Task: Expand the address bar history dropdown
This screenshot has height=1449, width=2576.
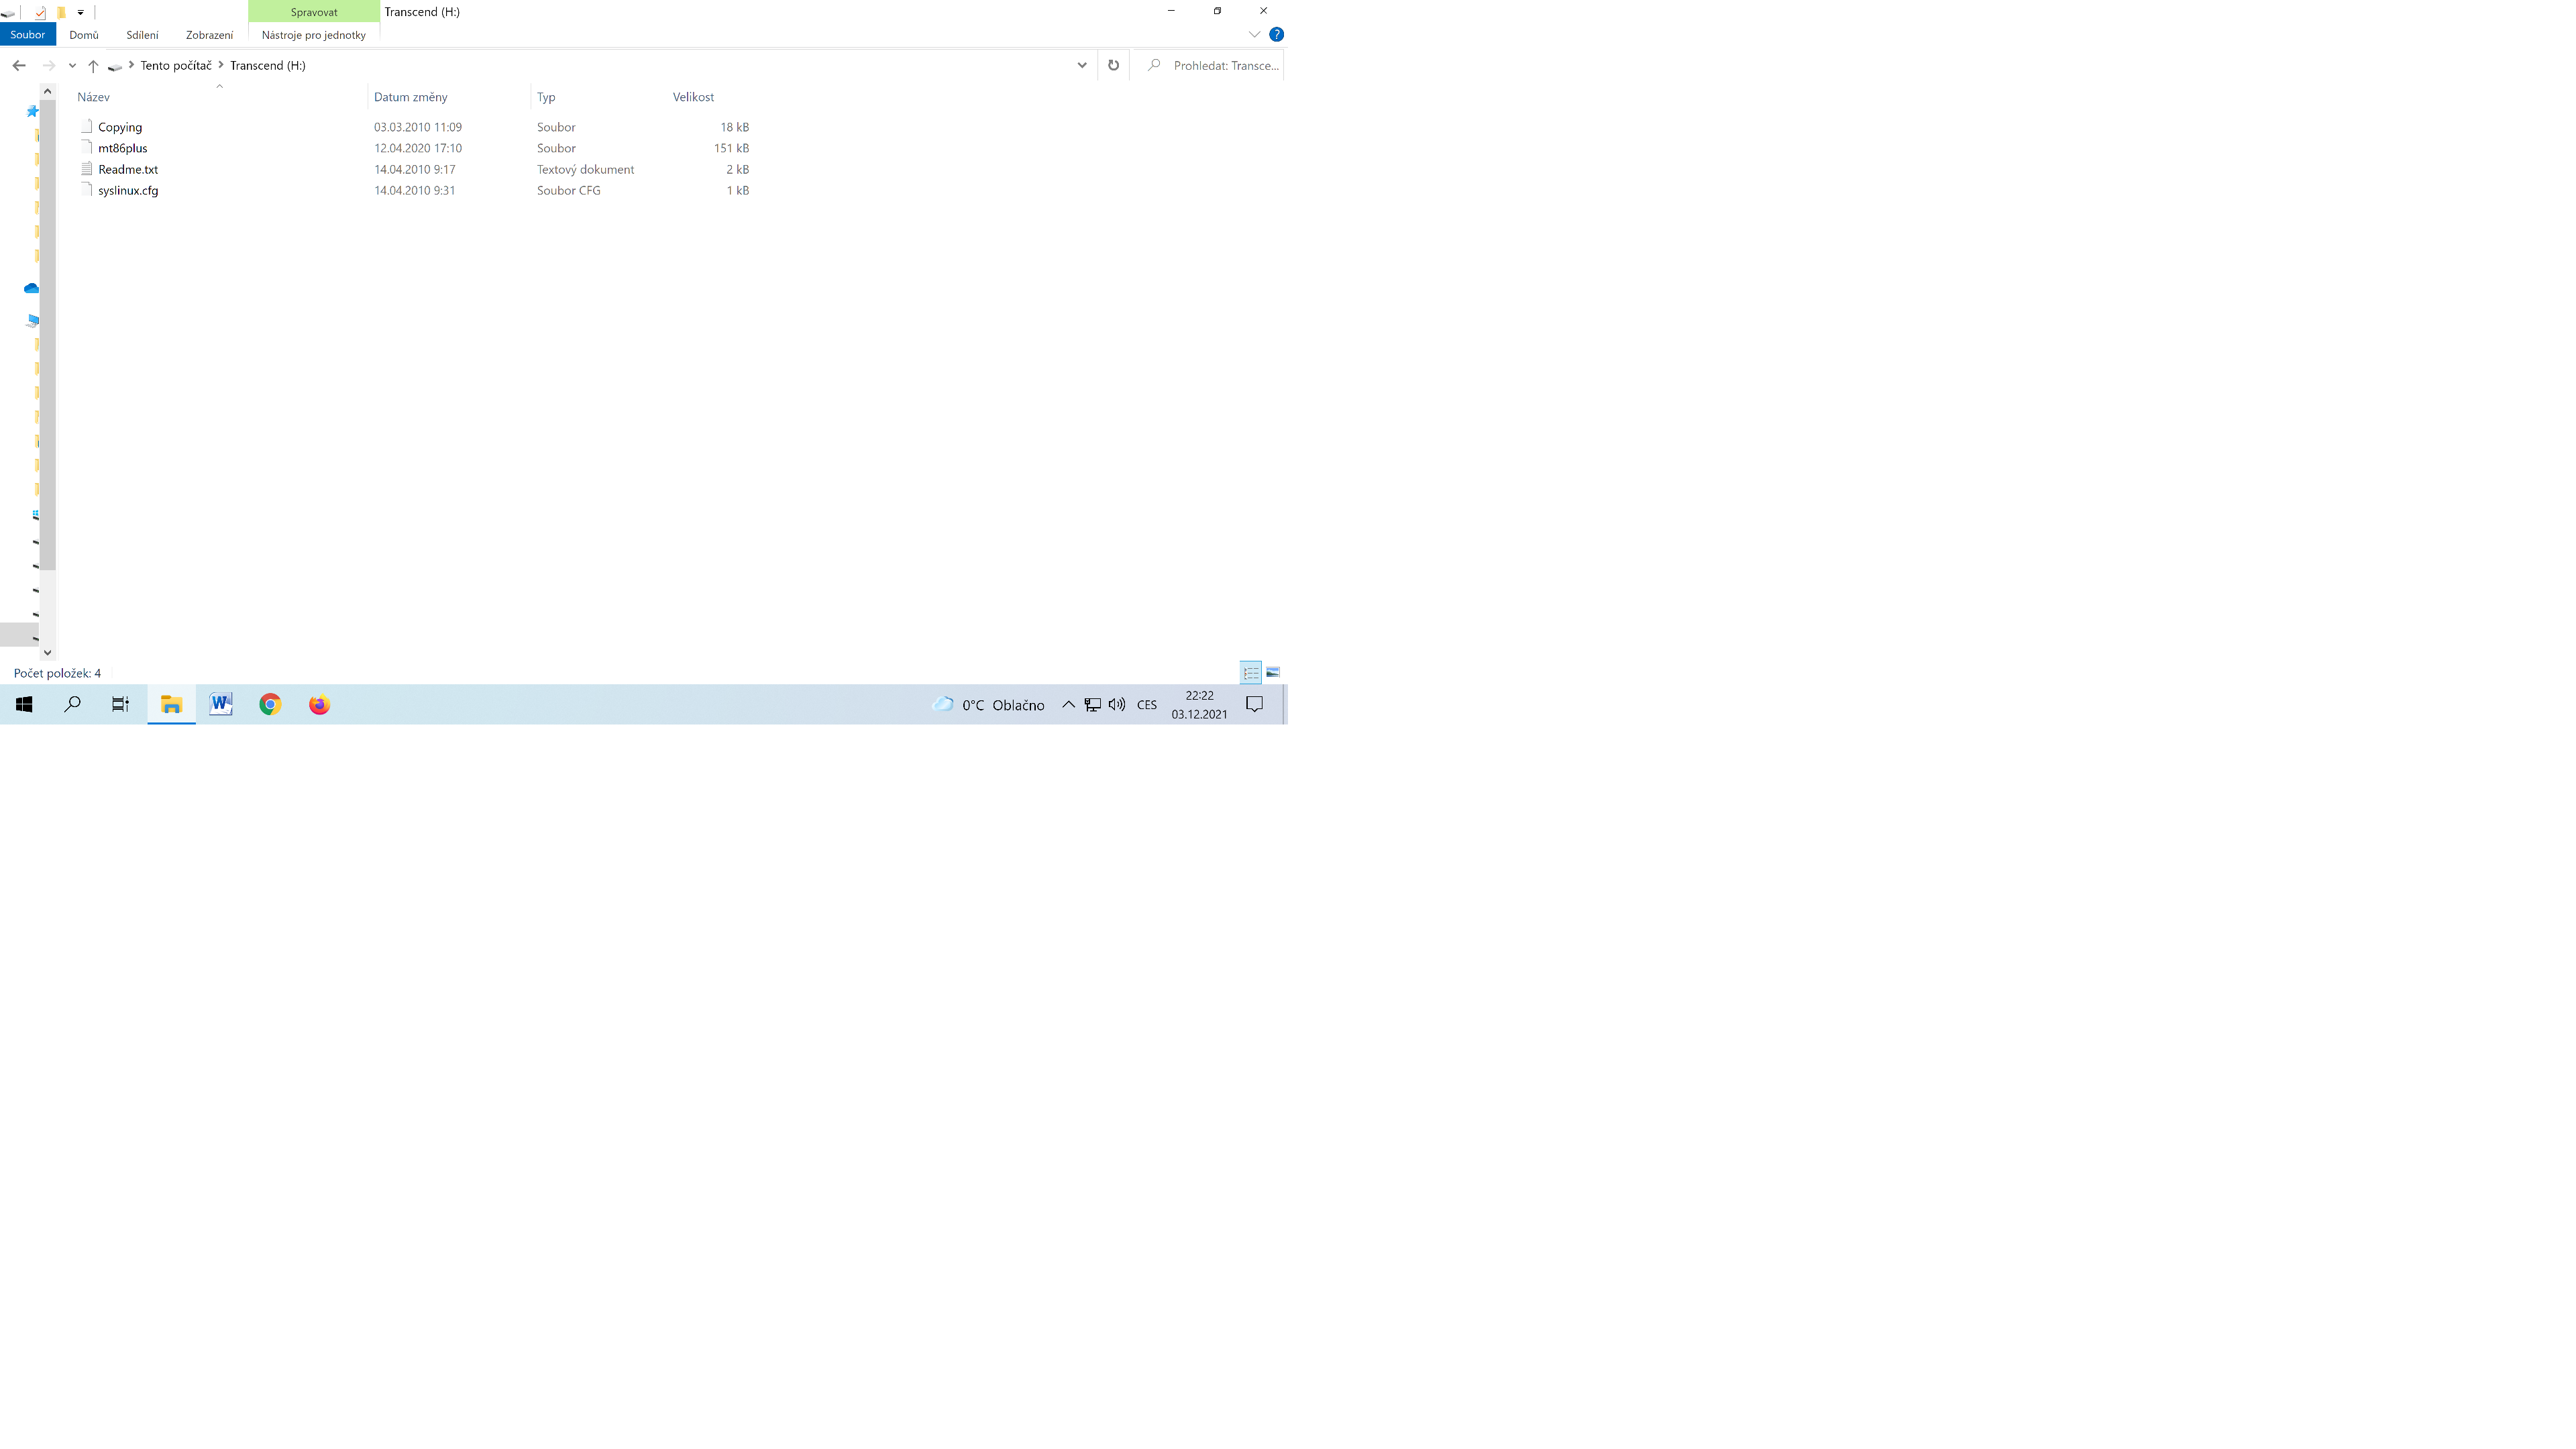Action: tap(1082, 65)
